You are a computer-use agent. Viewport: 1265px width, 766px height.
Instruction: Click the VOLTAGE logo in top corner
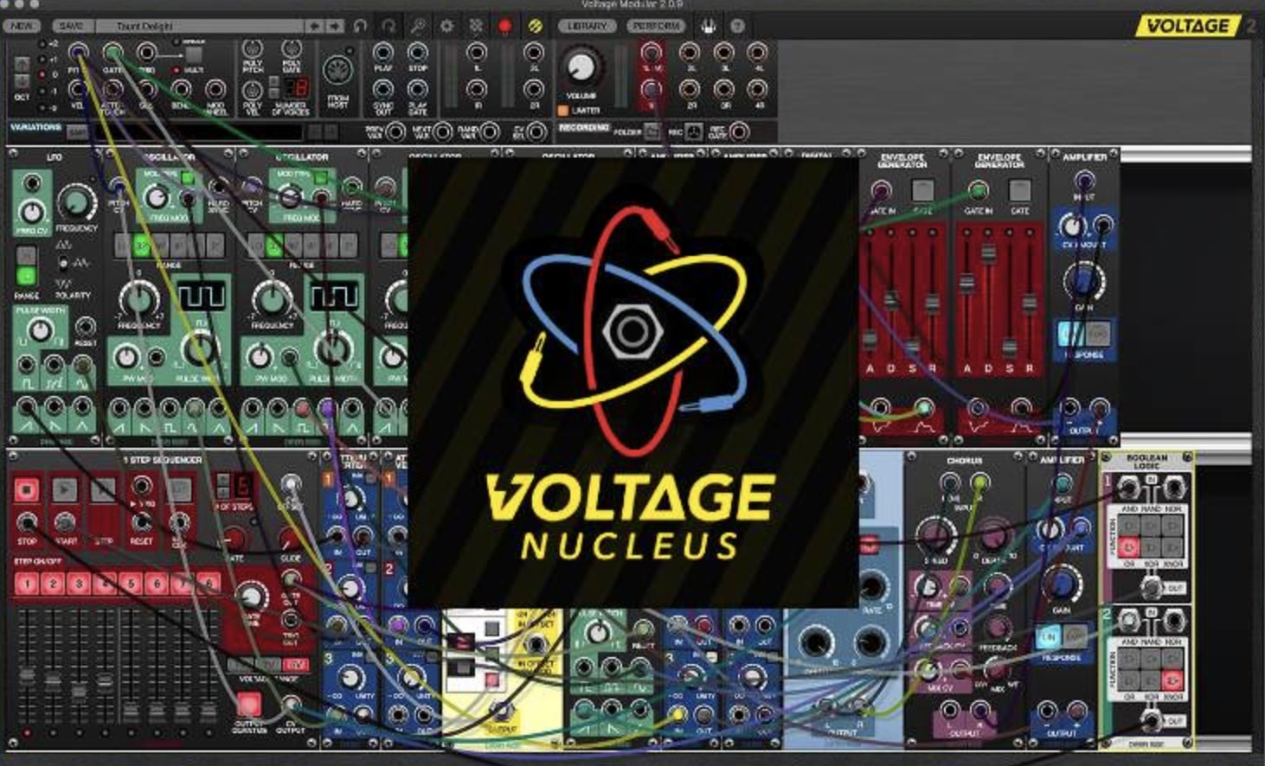click(1188, 26)
